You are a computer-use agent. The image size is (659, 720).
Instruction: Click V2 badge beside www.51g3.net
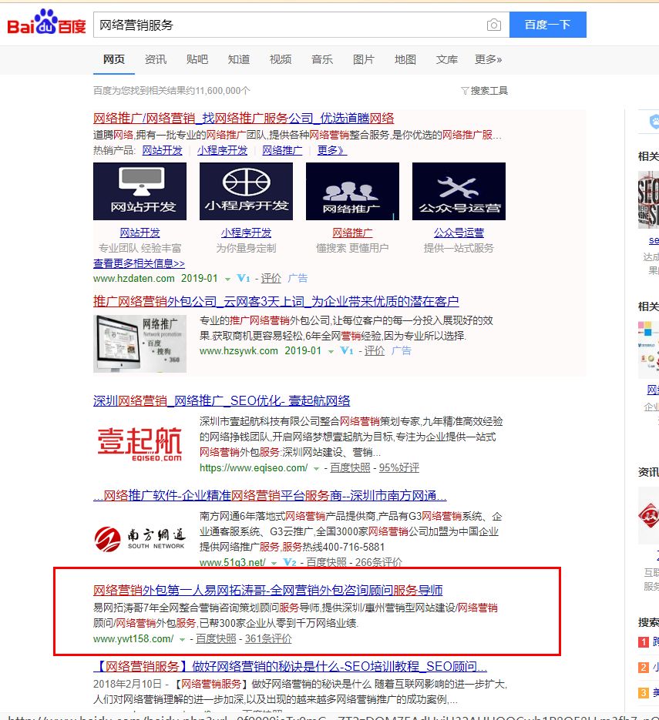(x=290, y=562)
